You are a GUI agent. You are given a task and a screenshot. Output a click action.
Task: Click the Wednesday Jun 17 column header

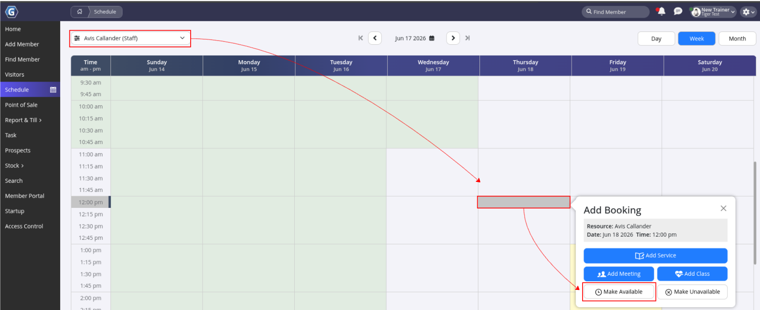coord(433,66)
